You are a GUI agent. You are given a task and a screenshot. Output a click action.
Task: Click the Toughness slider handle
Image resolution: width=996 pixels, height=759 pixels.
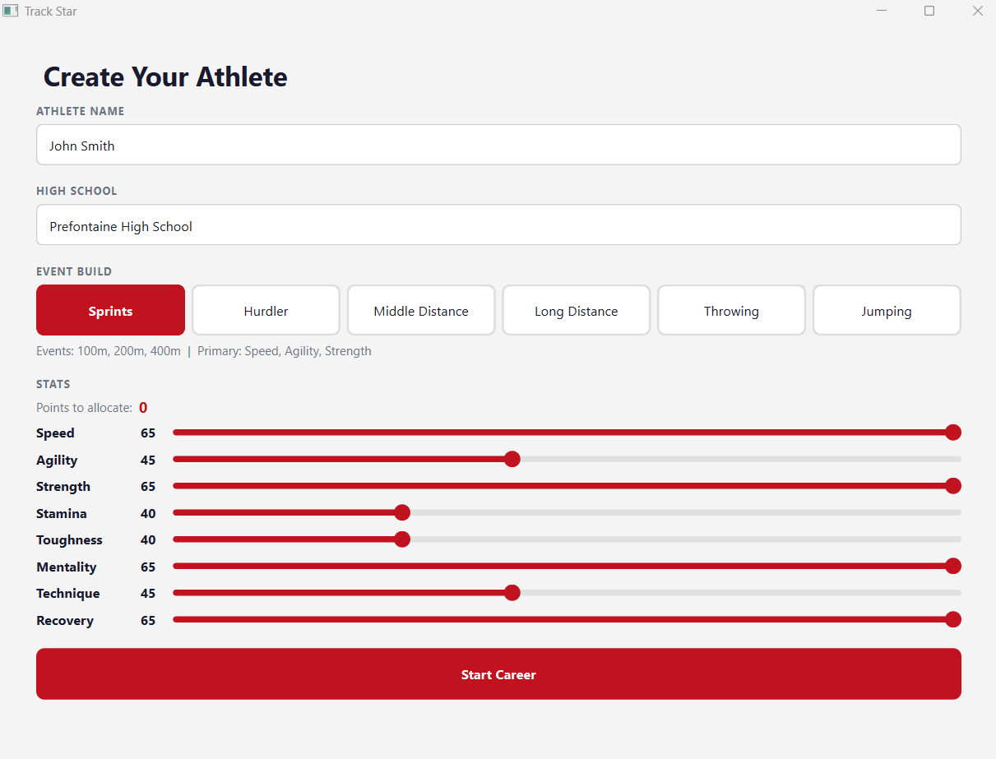point(402,539)
